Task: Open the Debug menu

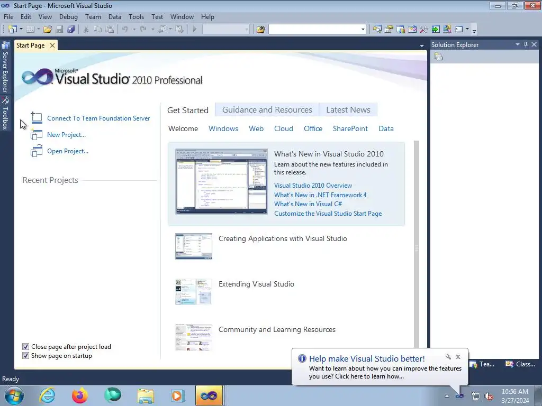Action: pyautogui.click(x=68, y=16)
